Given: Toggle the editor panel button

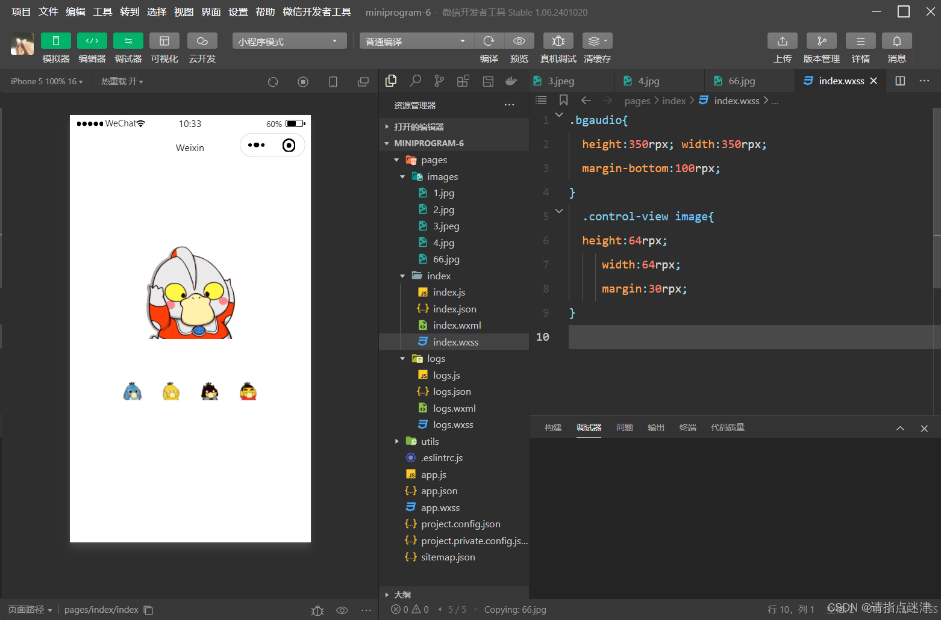Looking at the screenshot, I should [x=92, y=40].
